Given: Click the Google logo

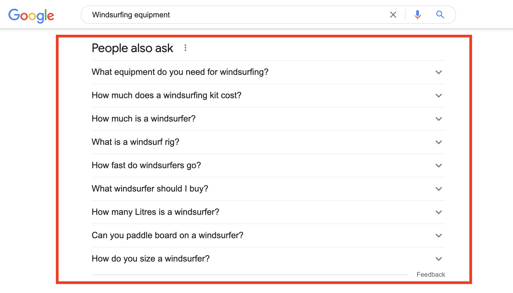Looking at the screenshot, I should click(x=31, y=15).
